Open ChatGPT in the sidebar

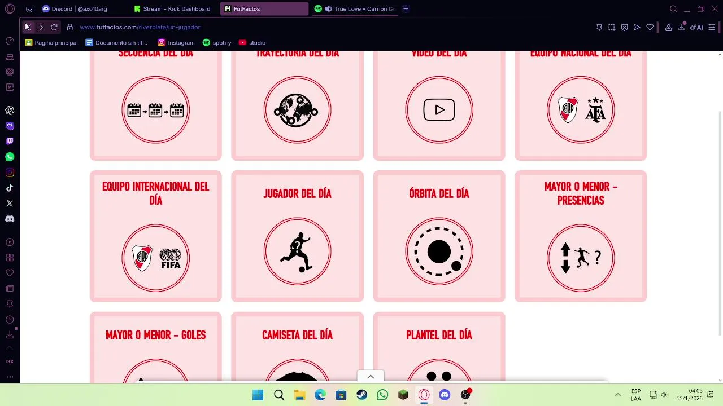10,111
